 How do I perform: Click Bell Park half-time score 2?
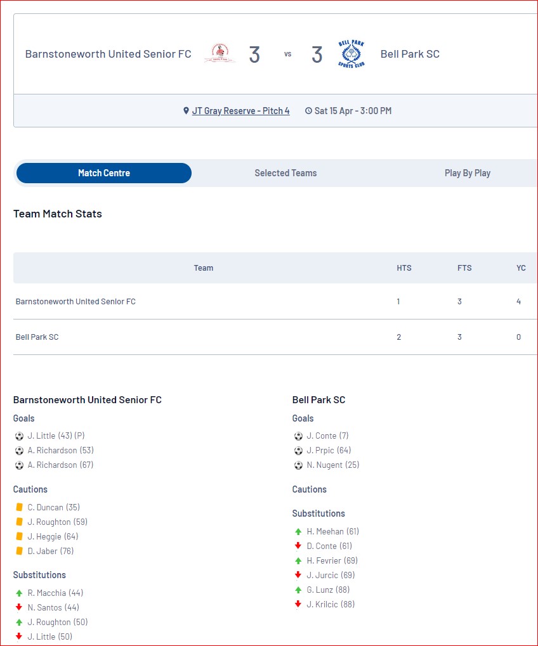click(x=398, y=337)
